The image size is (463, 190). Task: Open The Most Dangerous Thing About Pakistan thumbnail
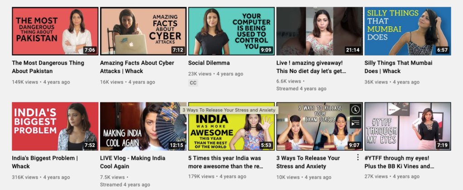pos(55,31)
